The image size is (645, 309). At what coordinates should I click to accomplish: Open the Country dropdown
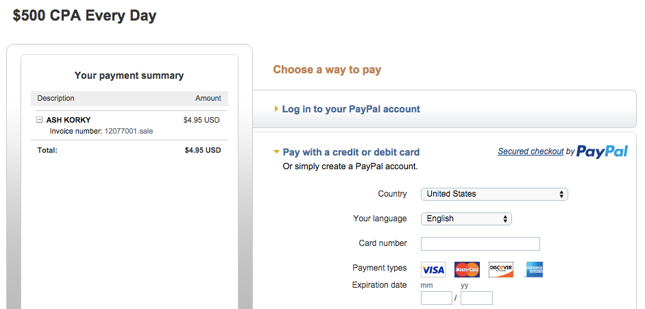tap(494, 194)
